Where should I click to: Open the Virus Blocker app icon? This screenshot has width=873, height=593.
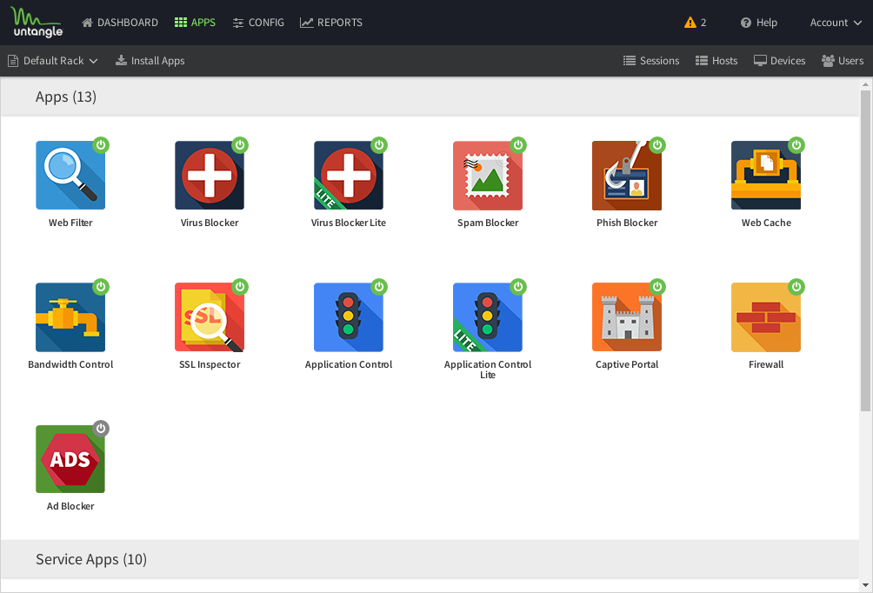[x=210, y=176]
